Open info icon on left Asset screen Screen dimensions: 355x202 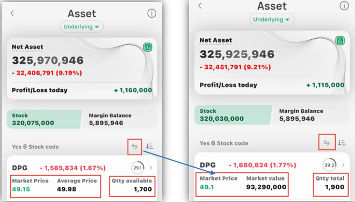tap(151, 13)
